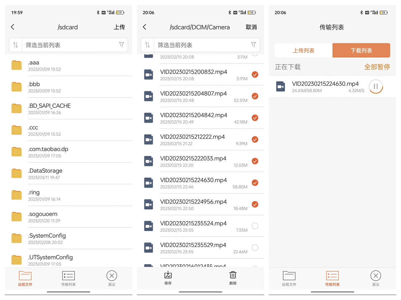Image resolution: width=401 pixels, height=300 pixels.
Task: Tap 退出 on the 传输列表 screen
Action: point(376,279)
